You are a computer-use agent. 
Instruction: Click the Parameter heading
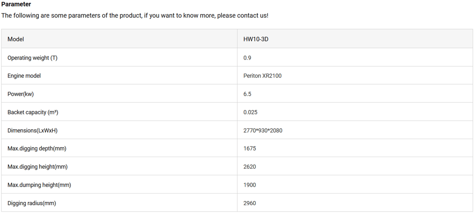(x=16, y=4)
